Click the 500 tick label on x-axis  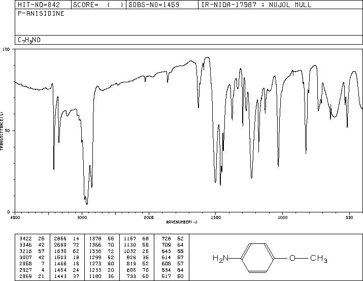pyautogui.click(x=350, y=217)
